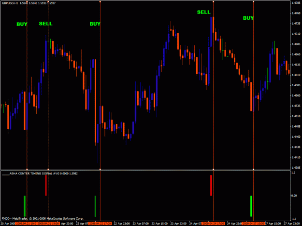Click the BUY label near 27 Apr
The width and height of the screenshot is (302, 226).
(x=248, y=18)
